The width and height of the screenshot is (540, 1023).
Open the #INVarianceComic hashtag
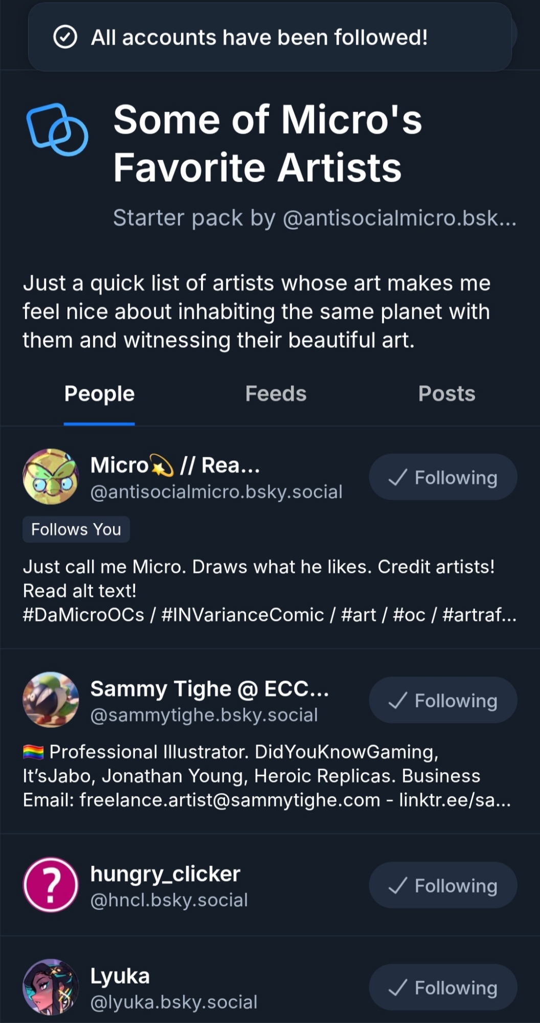(x=242, y=615)
